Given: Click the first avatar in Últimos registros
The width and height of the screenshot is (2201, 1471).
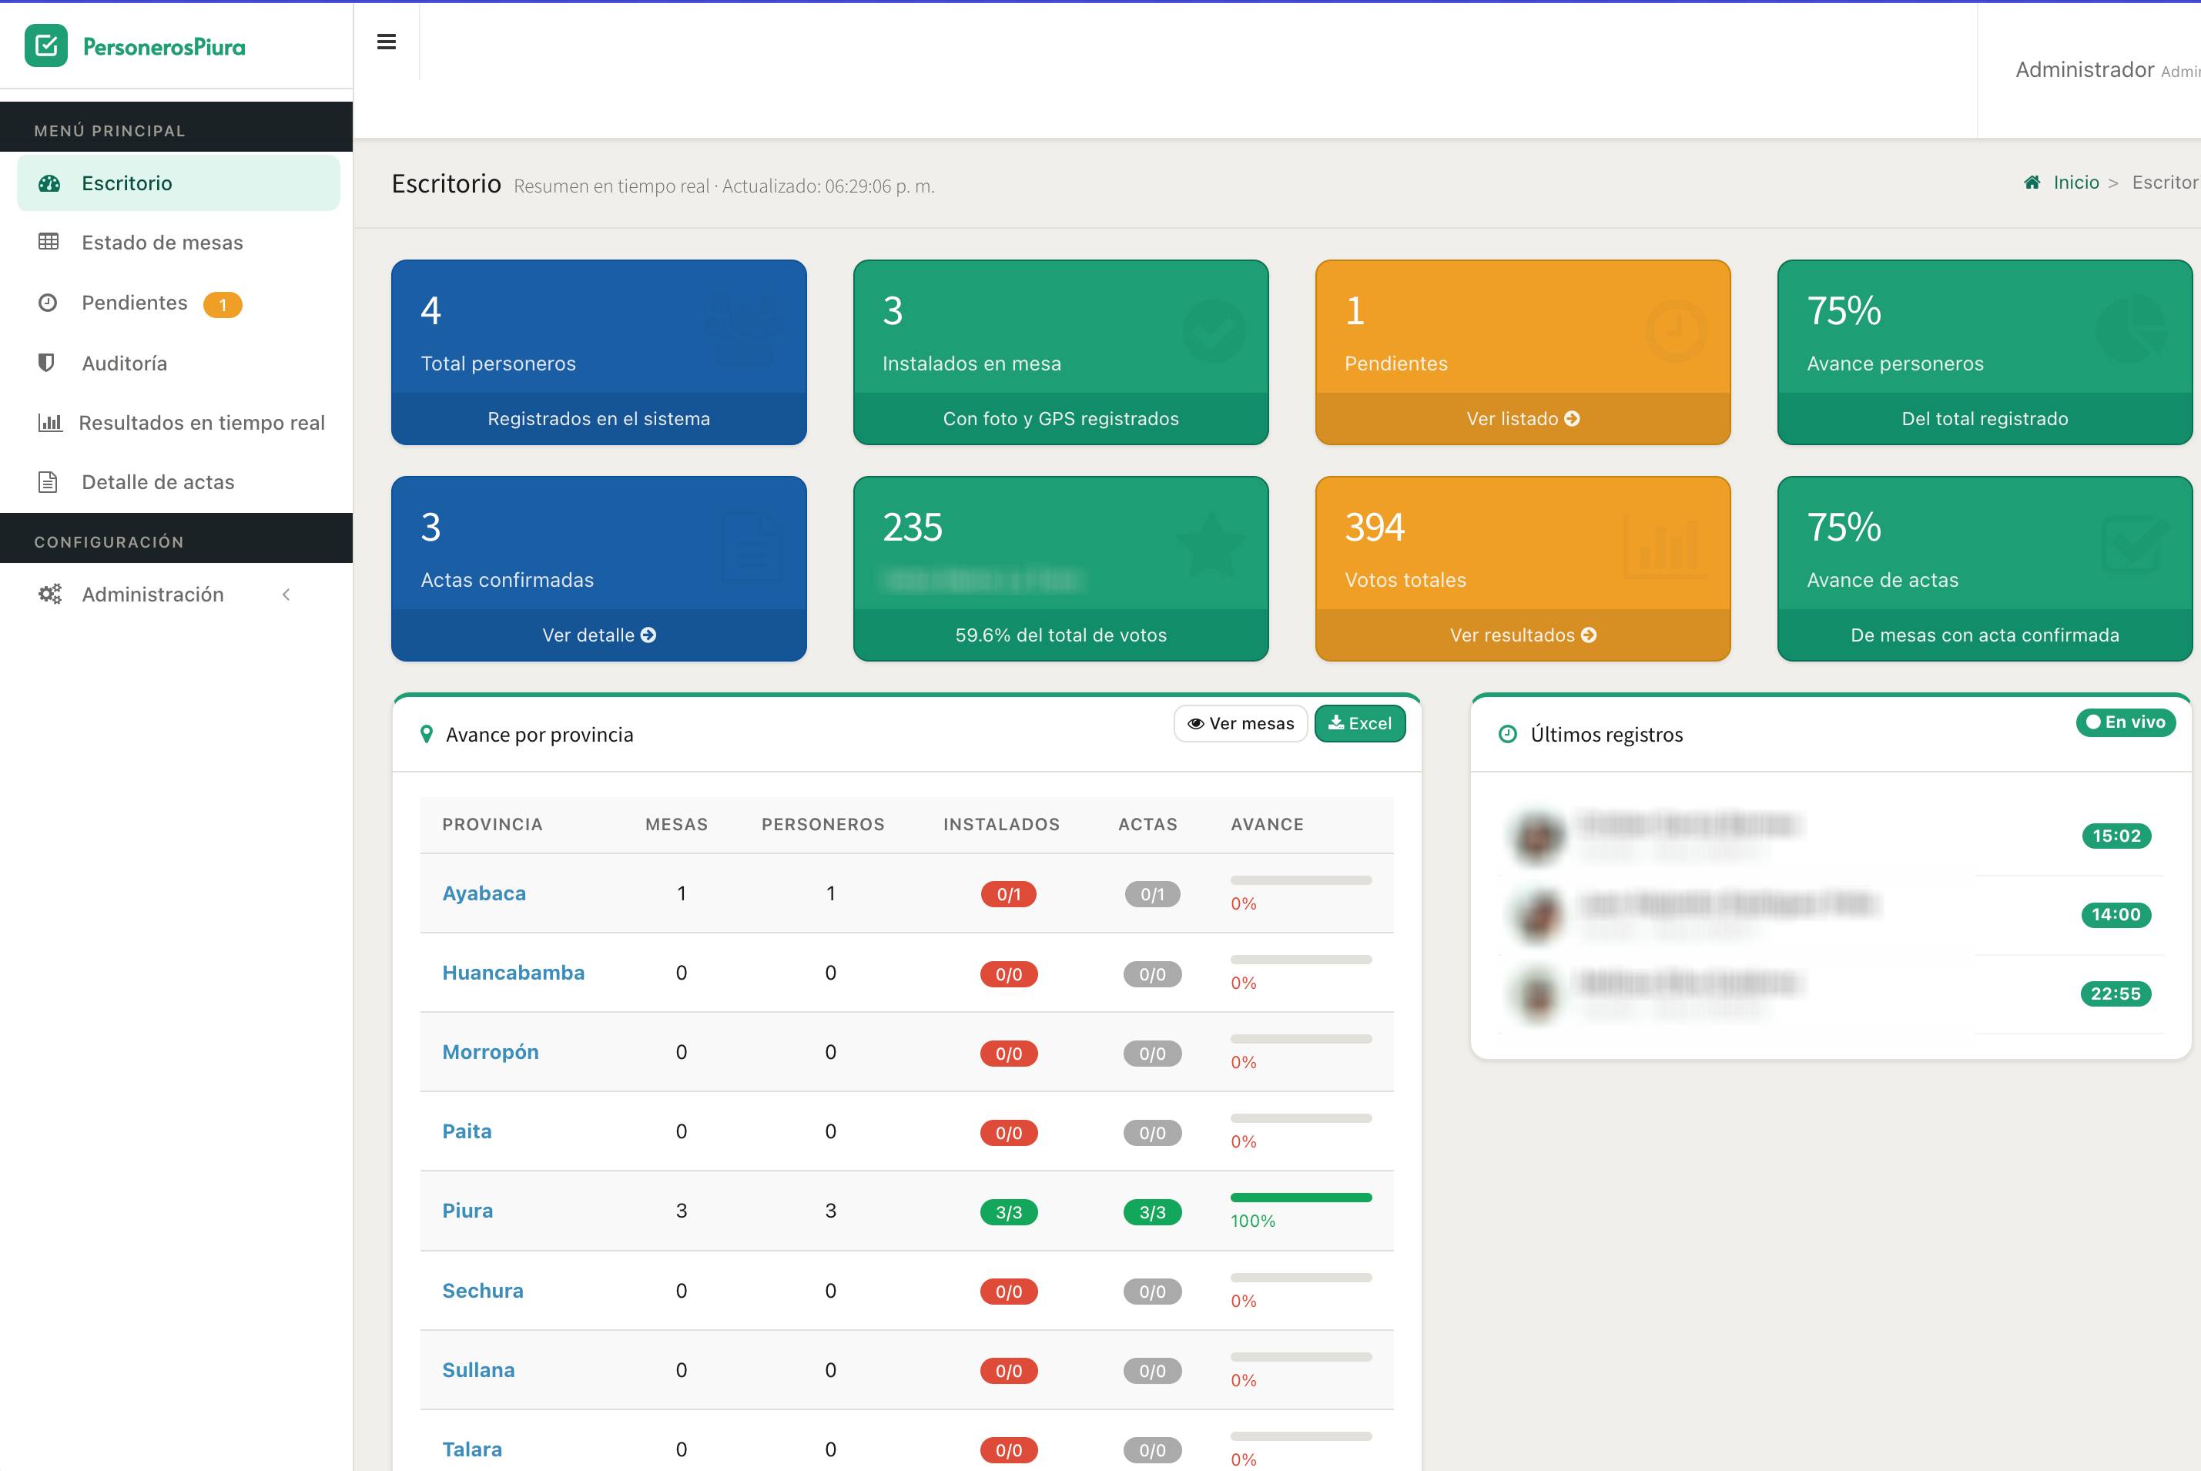Looking at the screenshot, I should [x=1536, y=836].
